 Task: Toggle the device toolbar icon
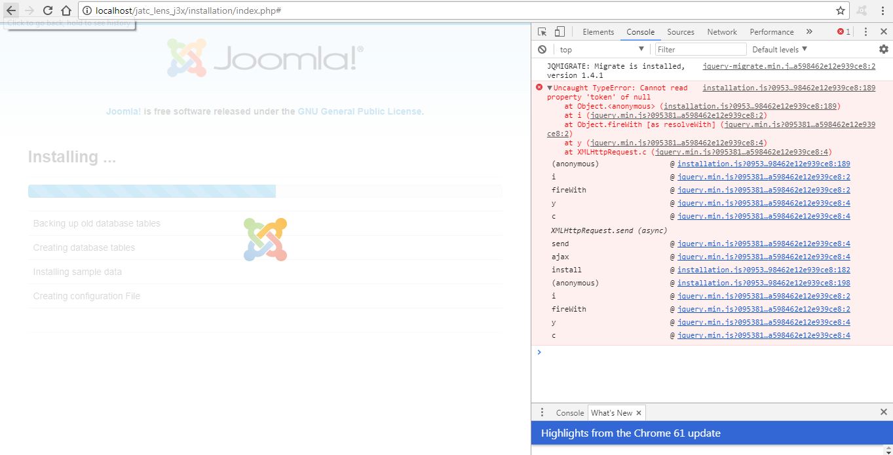click(x=560, y=31)
